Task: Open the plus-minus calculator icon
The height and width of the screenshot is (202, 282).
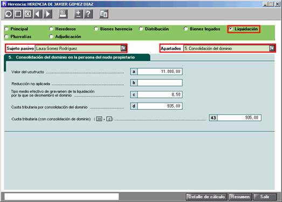Action: (x=78, y=14)
